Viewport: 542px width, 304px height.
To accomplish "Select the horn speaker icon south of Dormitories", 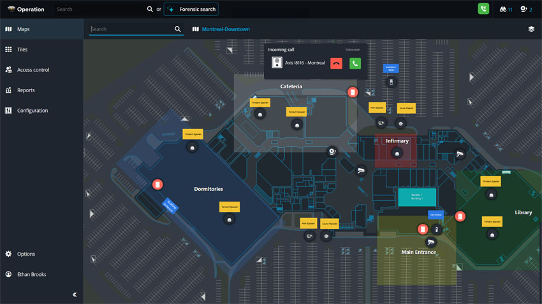I will coord(309,236).
